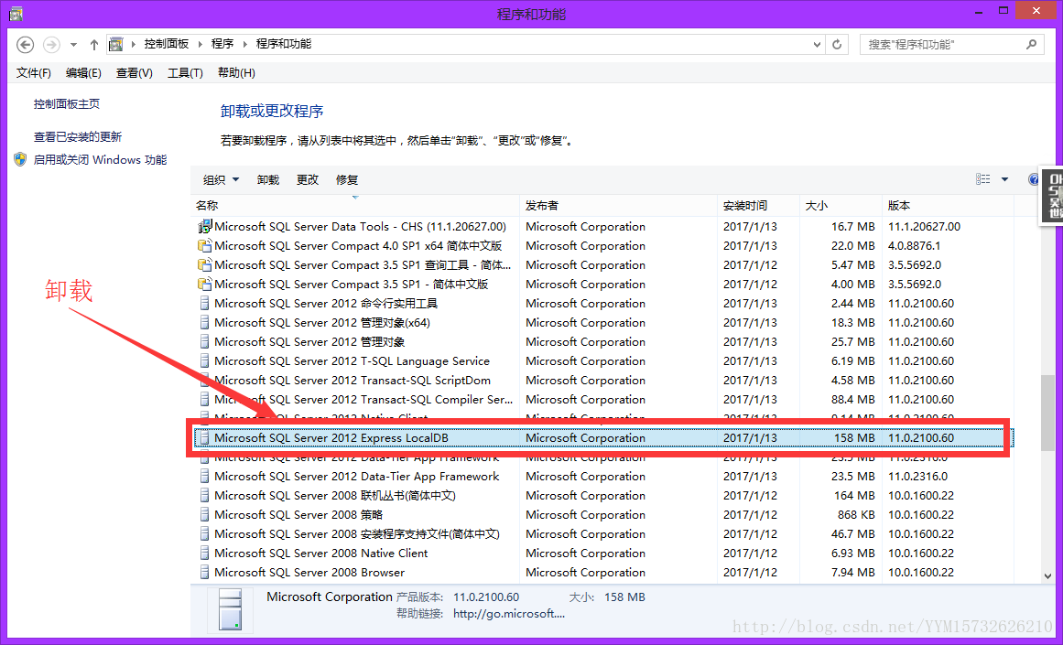The width and height of the screenshot is (1063, 645).
Task: Click the refresh icon beside address bar
Action: [837, 44]
